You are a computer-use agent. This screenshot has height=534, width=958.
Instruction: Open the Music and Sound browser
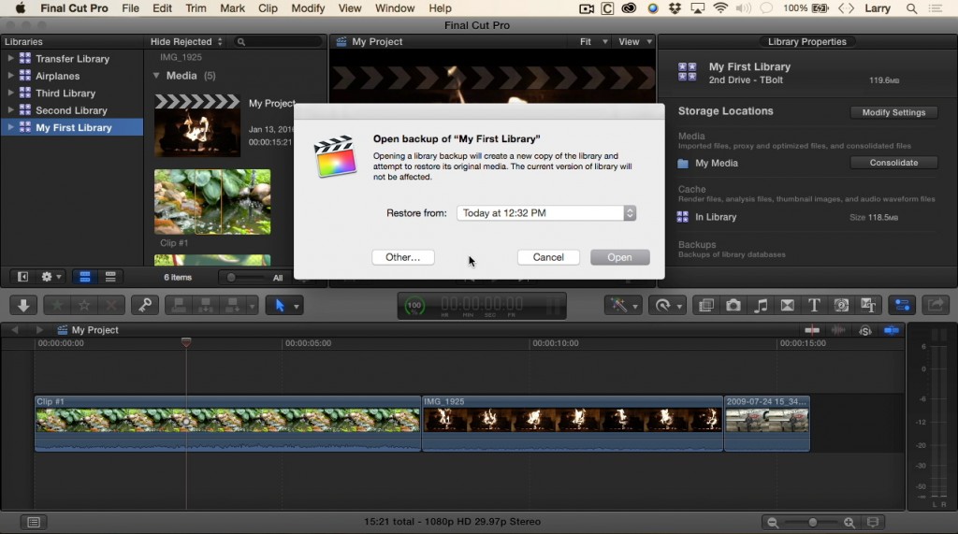pos(760,305)
